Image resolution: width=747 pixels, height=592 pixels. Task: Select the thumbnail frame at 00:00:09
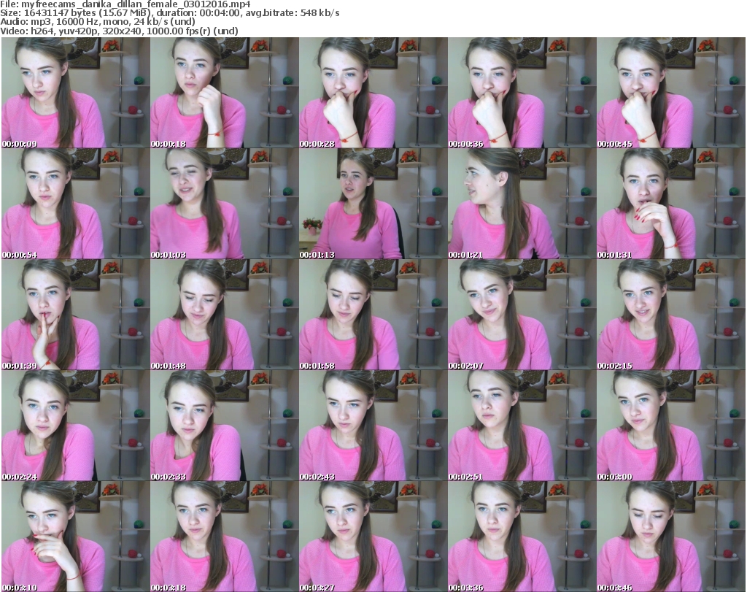pyautogui.click(x=76, y=93)
